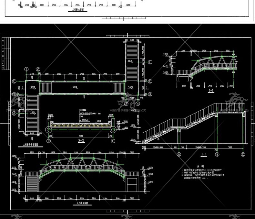Click the "1.870" landing level on top stair
Viewport: 255px width, 219px height.
tap(130, 61)
